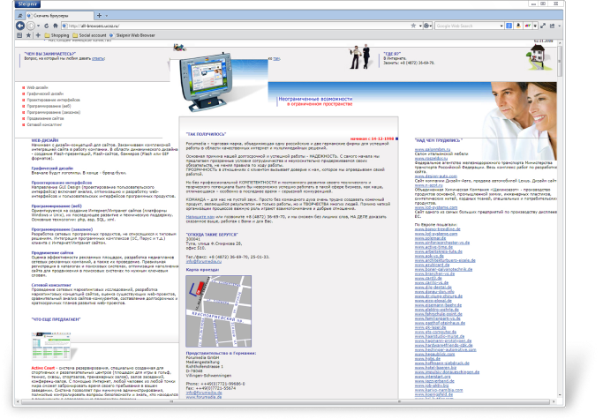Screen dimensions: 603x419
Task: Click the two businessmen image
Action: point(360,57)
